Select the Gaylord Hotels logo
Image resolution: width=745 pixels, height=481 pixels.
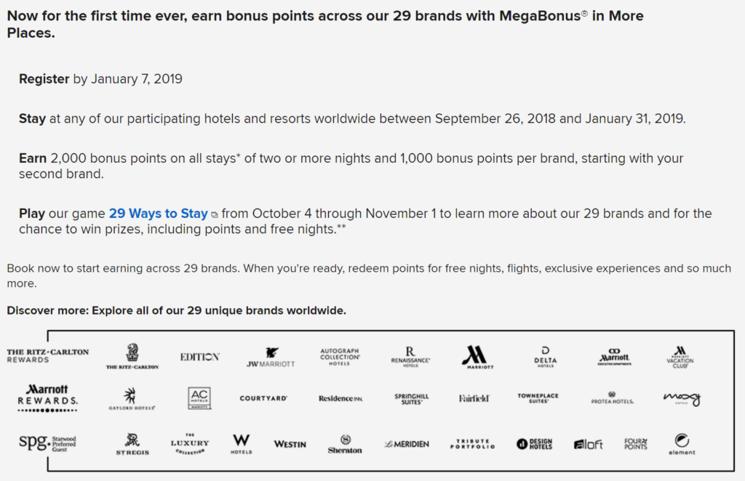131,399
